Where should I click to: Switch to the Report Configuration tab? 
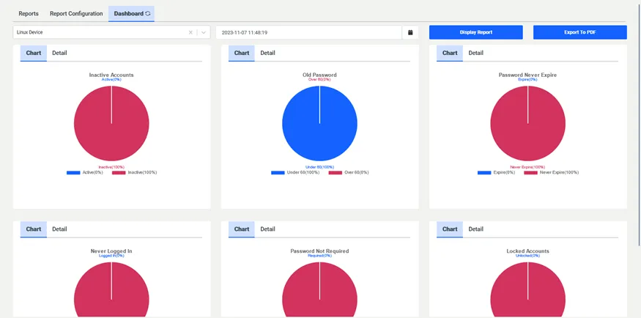pyautogui.click(x=76, y=13)
